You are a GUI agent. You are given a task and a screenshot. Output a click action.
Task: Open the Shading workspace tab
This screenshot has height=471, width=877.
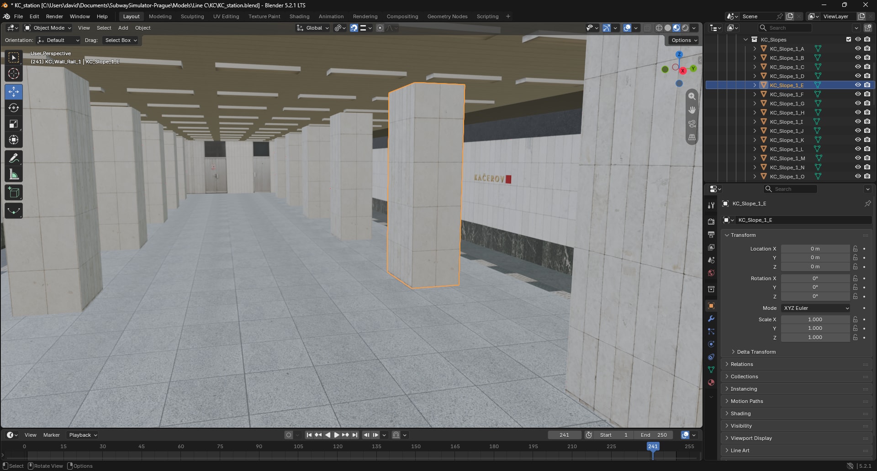click(x=299, y=16)
